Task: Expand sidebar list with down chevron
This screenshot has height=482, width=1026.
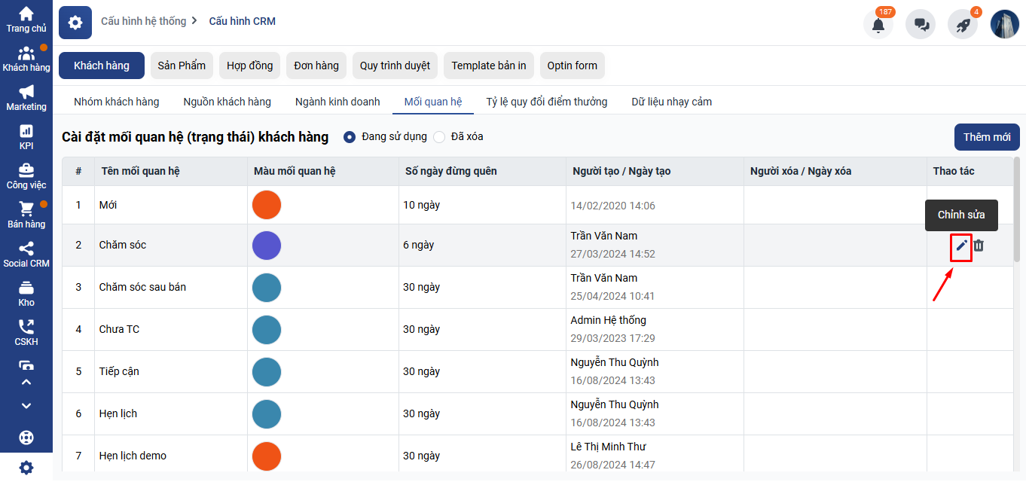Action: point(26,406)
